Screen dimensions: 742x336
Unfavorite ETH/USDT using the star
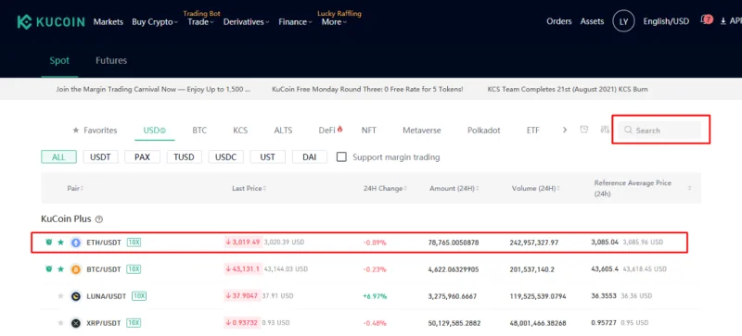(60, 243)
